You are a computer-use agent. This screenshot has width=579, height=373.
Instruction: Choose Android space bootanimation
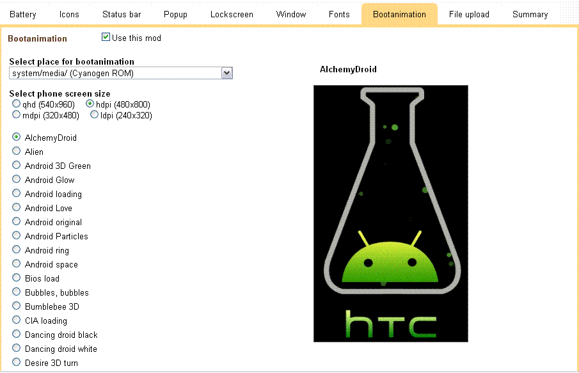click(16, 263)
